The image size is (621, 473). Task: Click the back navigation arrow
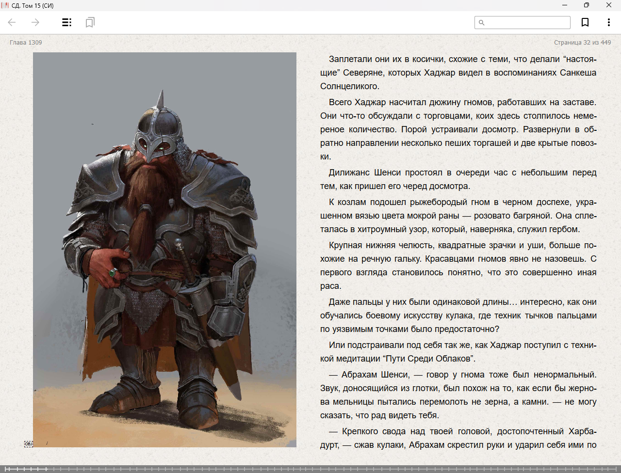pos(12,22)
